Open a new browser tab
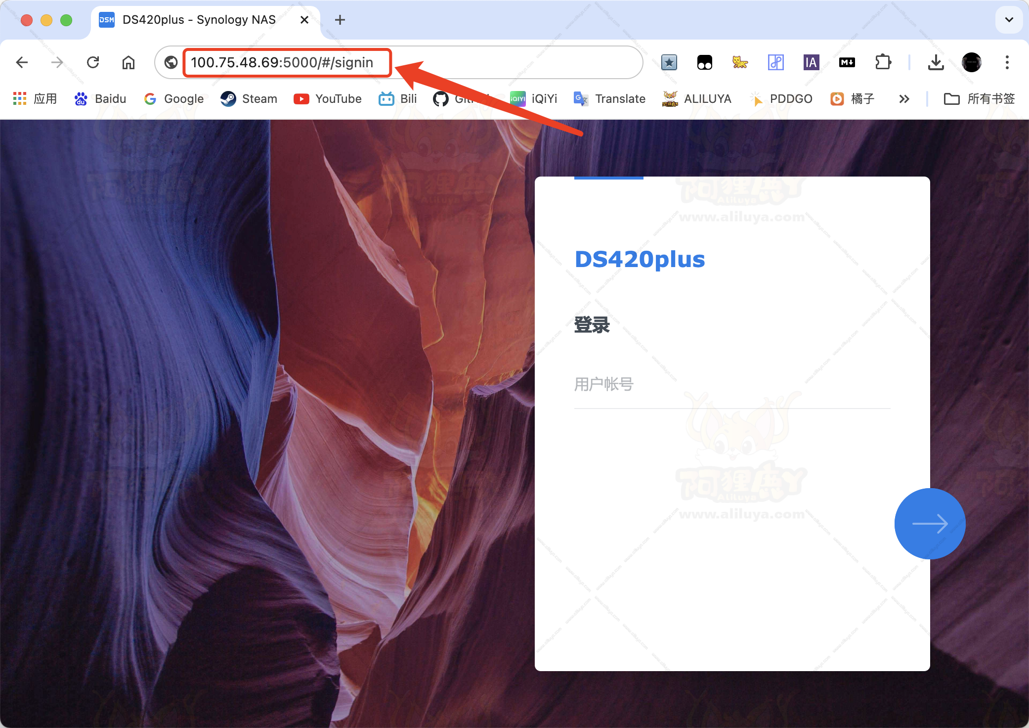This screenshot has height=728, width=1029. pyautogui.click(x=340, y=20)
